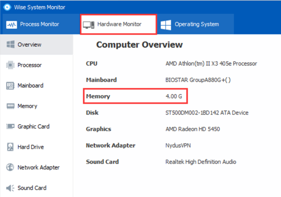Viewport: 281px width, 197px height.
Task: Select the Realtek High Definition Audio entry
Action: click(x=201, y=162)
